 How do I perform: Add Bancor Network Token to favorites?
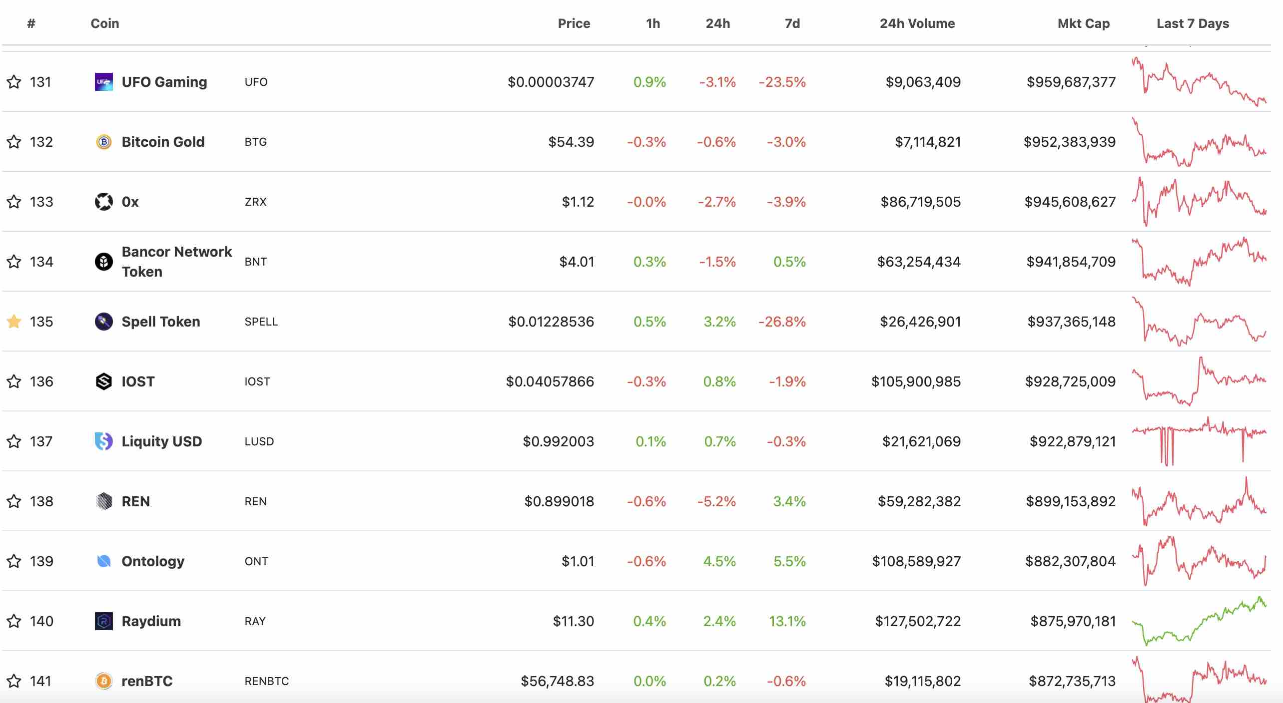pyautogui.click(x=14, y=262)
